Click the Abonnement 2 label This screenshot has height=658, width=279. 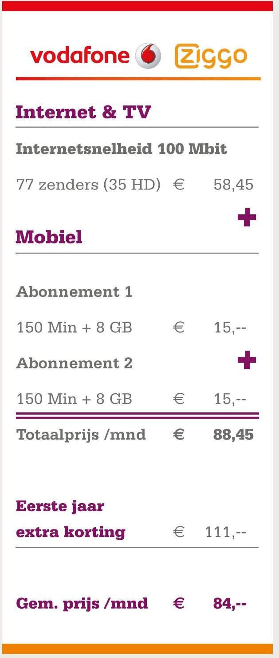(x=75, y=363)
